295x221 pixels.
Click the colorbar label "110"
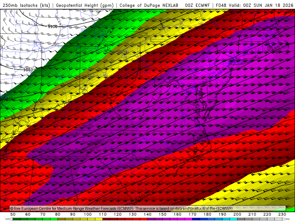click(x=103, y=214)
